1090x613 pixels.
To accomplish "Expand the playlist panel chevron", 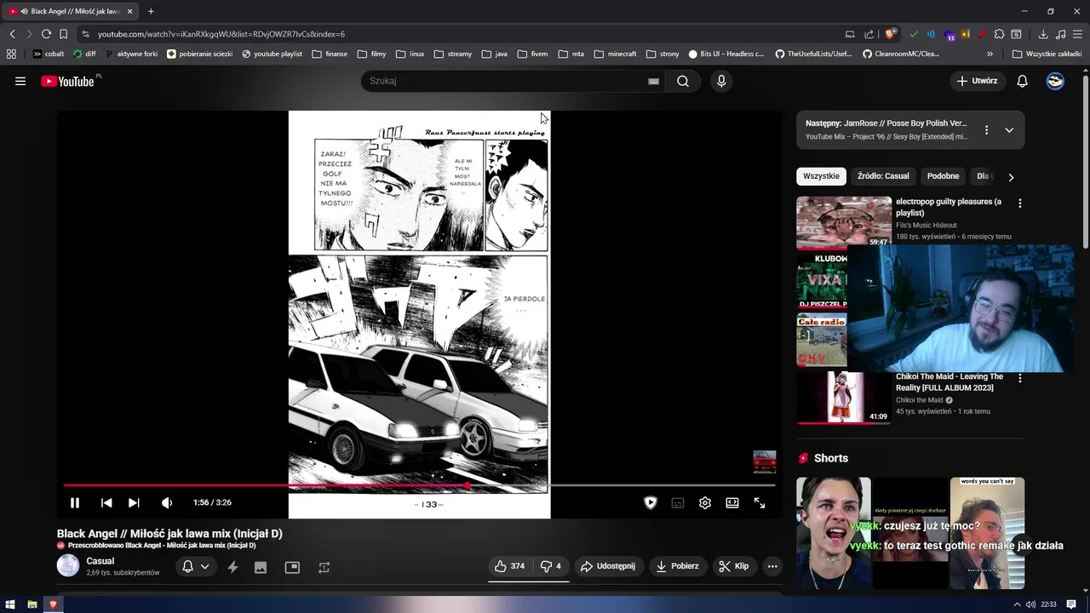I will pyautogui.click(x=1009, y=130).
